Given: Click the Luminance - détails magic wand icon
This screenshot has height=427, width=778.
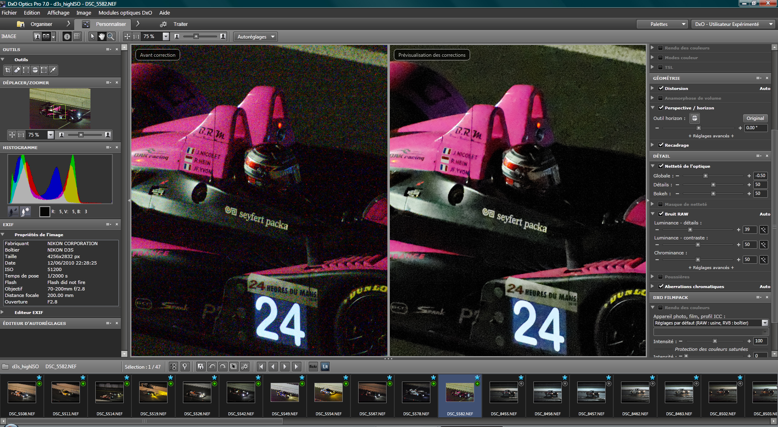Looking at the screenshot, I should [x=763, y=230].
